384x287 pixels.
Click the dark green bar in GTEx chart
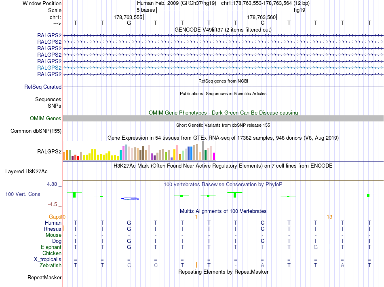point(205,155)
